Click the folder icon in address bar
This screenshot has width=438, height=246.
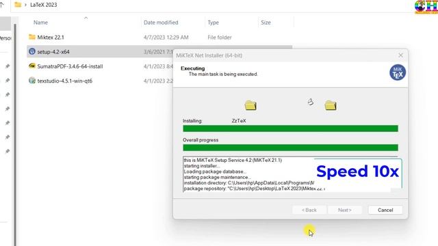pyautogui.click(x=18, y=5)
